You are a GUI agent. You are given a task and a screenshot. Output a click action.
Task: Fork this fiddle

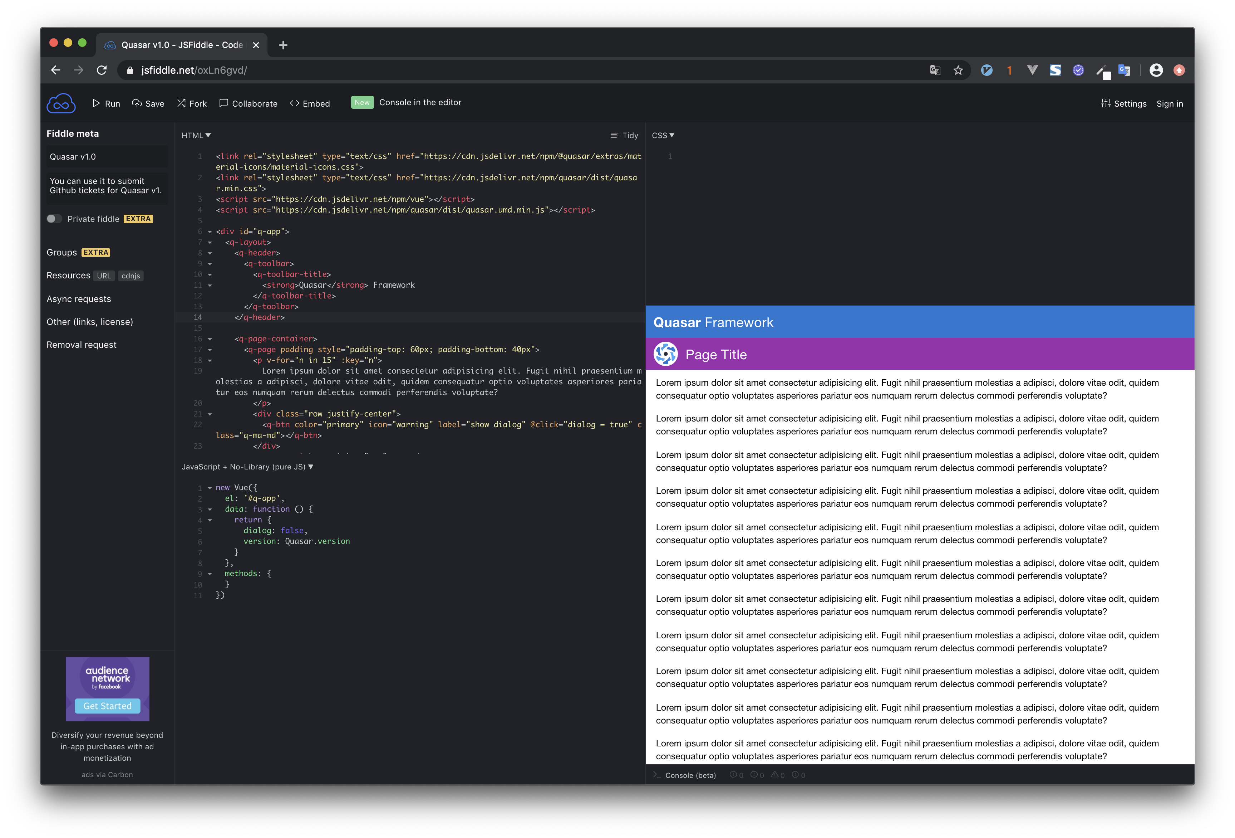(x=192, y=104)
